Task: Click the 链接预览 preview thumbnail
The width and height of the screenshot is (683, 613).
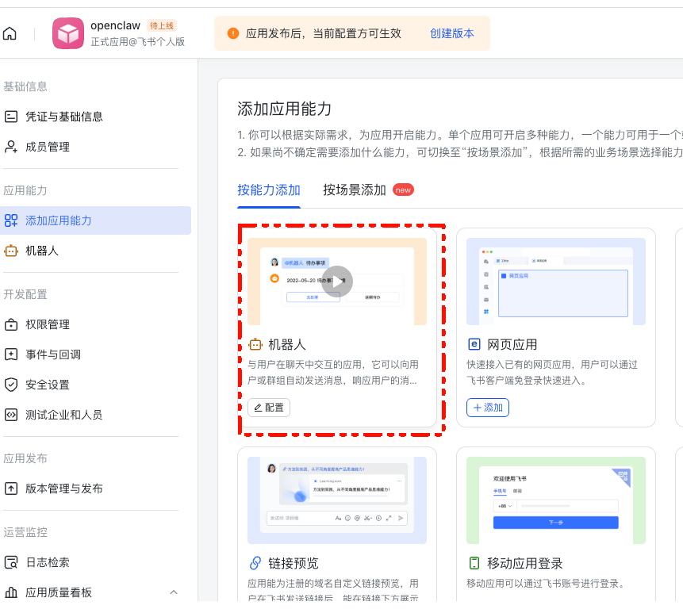Action: [337, 500]
